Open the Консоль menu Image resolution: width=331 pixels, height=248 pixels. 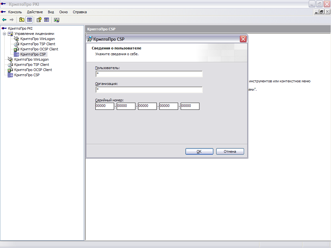tap(15, 12)
